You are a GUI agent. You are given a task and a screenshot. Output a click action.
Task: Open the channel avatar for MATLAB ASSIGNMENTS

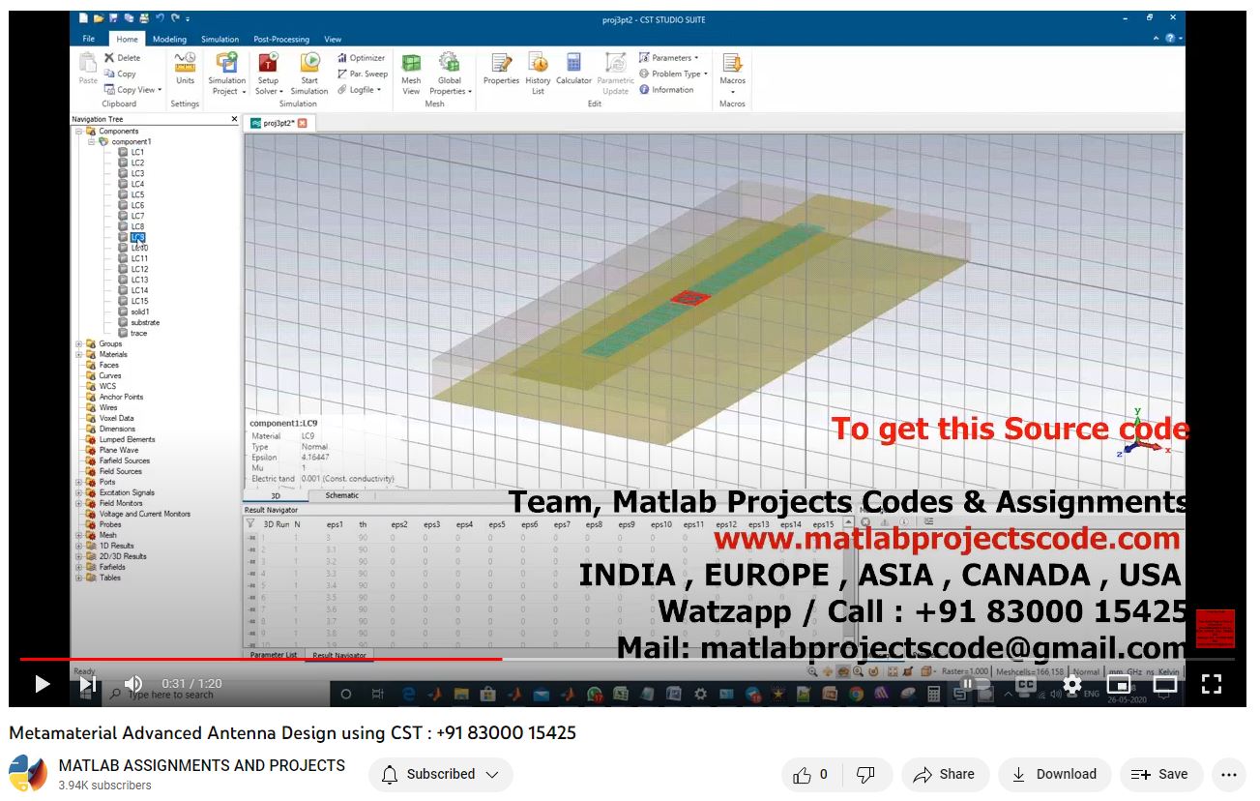pyautogui.click(x=28, y=774)
